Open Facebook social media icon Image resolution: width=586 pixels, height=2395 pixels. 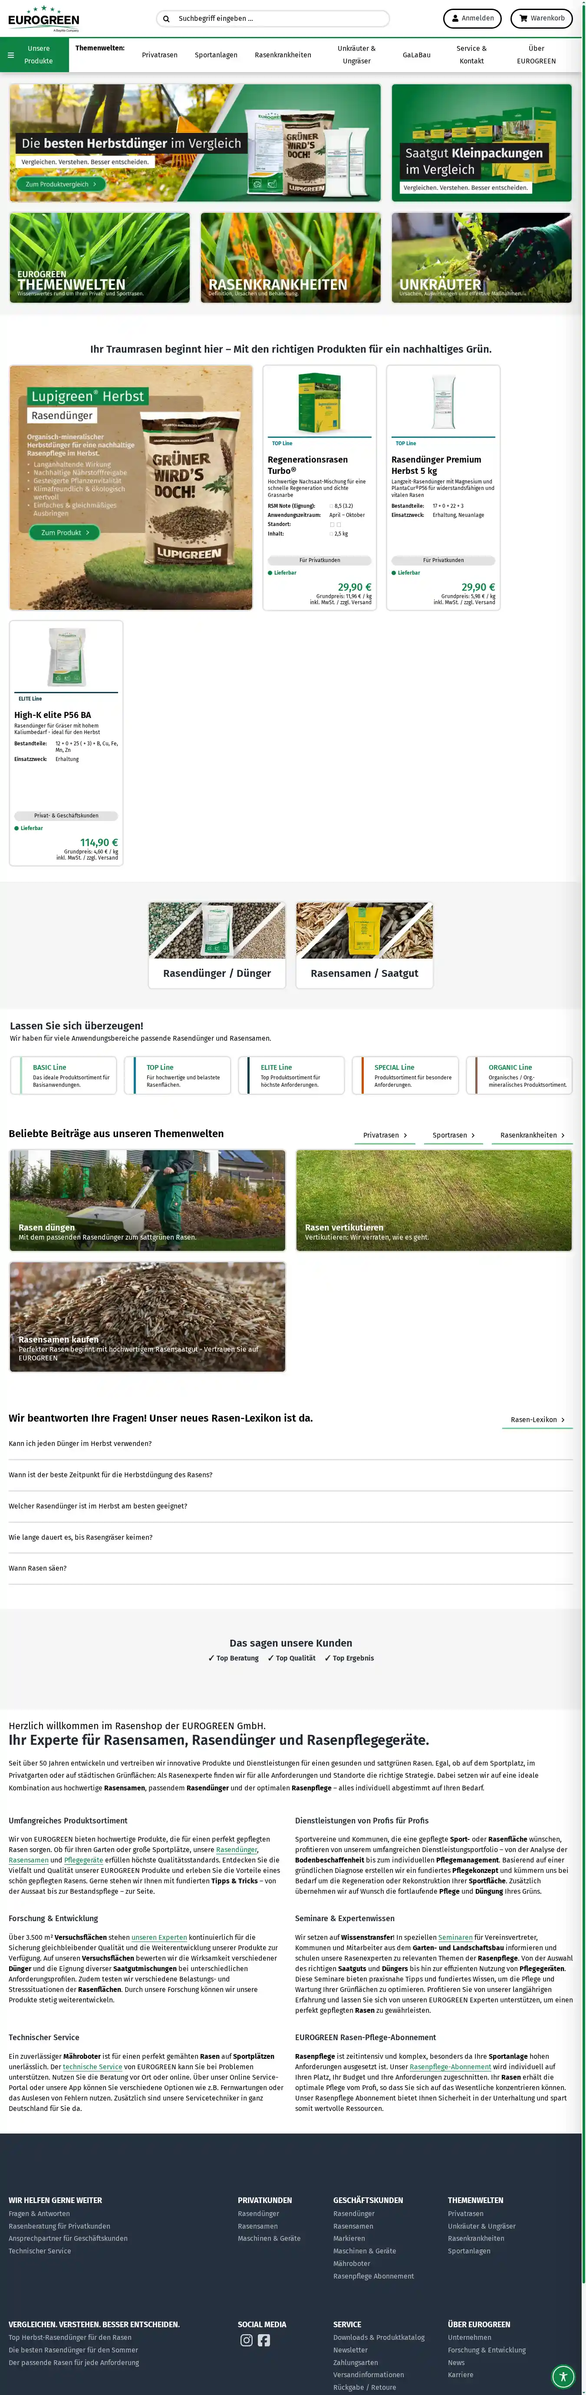(x=264, y=2340)
